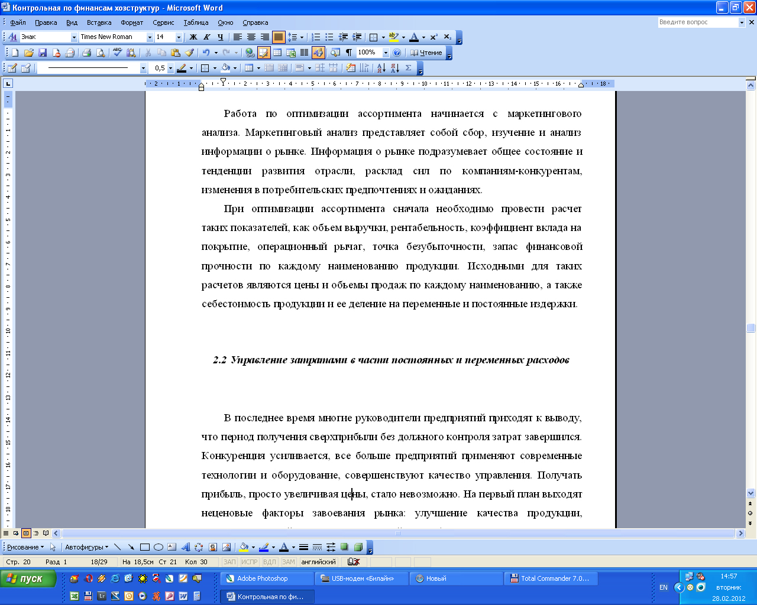Insert a Microsoft Excel worksheet
The image size is (757, 605).
click(x=291, y=53)
